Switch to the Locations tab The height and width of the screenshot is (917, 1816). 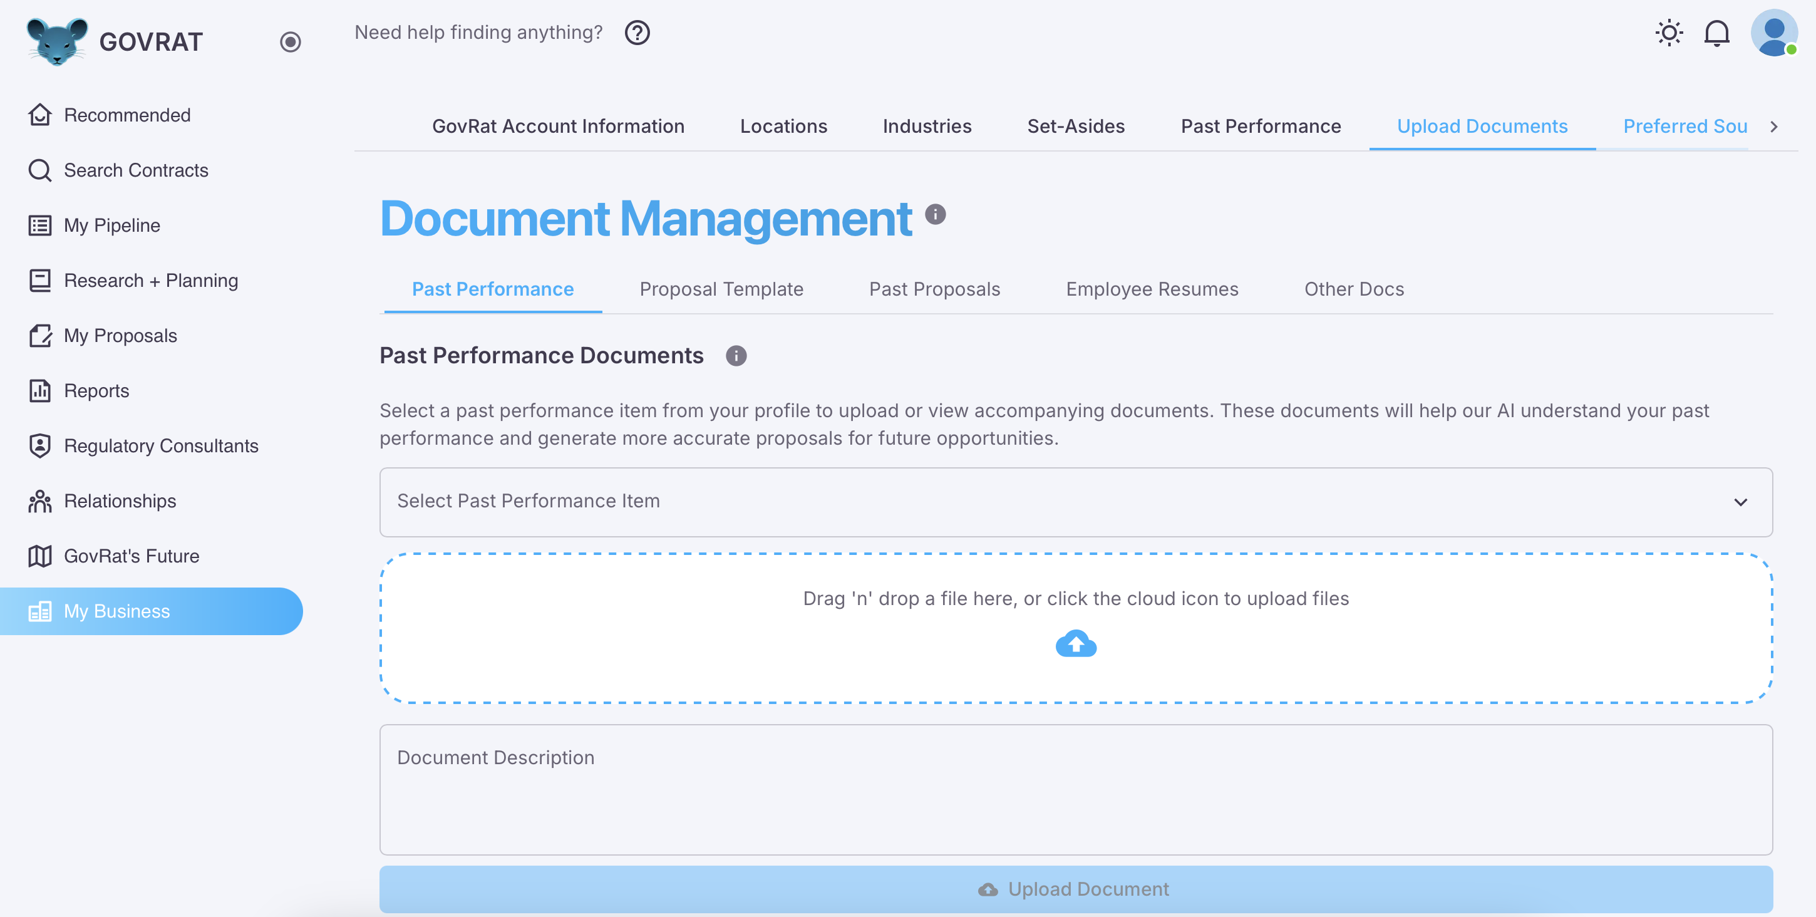point(783,127)
